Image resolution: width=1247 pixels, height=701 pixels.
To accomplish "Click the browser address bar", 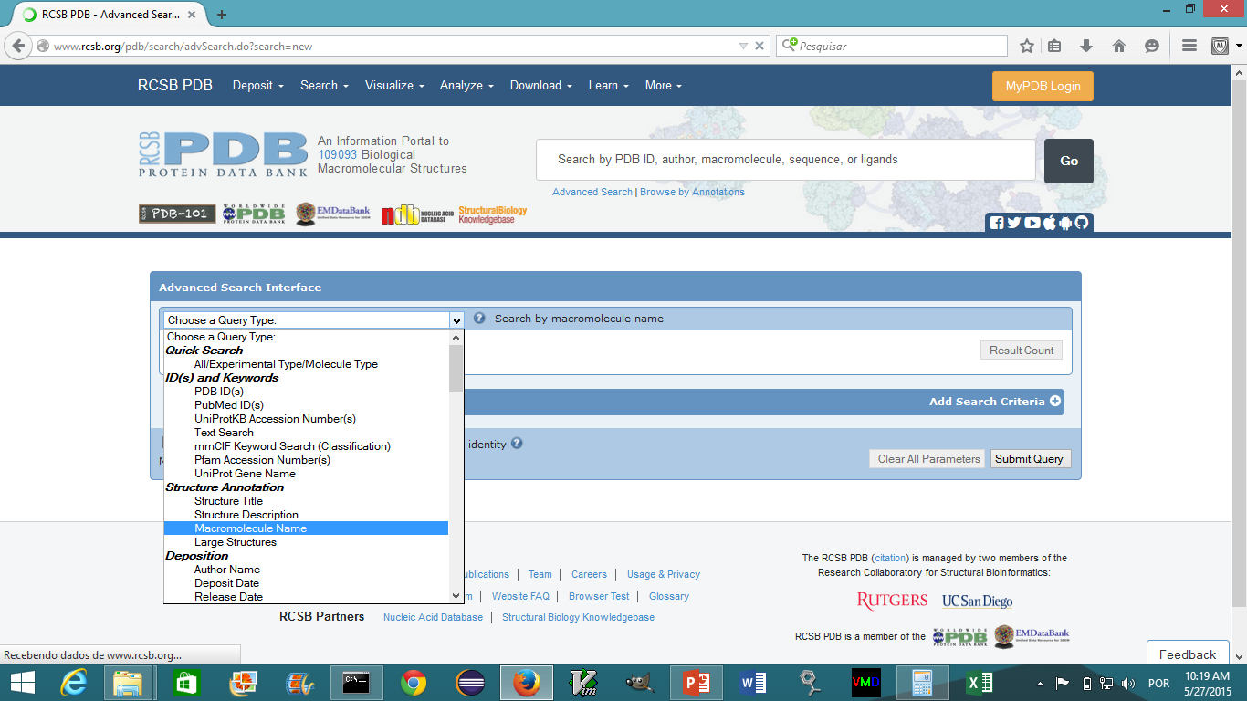I will point(393,46).
